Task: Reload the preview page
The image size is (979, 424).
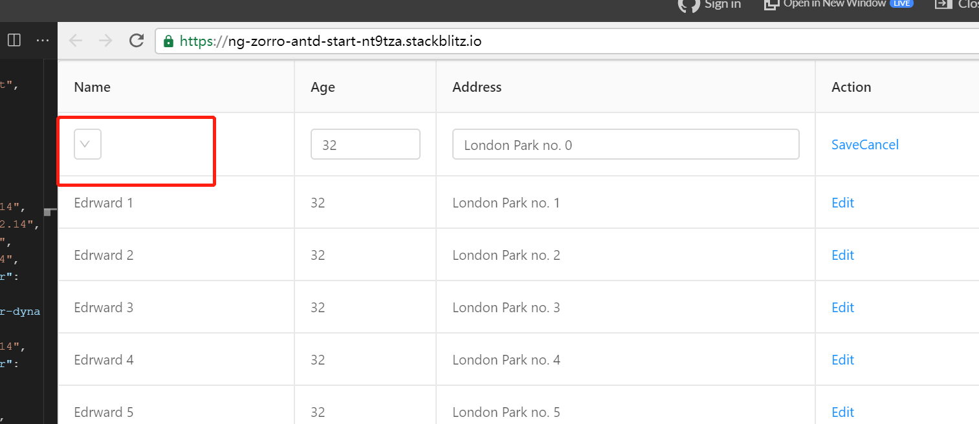Action: point(137,41)
